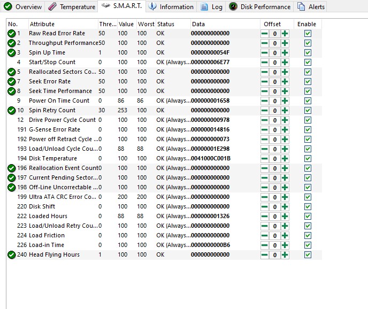
Task: Decrease offset for Disk Temperature
Action: pos(264,159)
